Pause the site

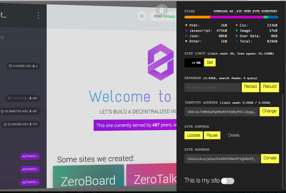(212, 135)
